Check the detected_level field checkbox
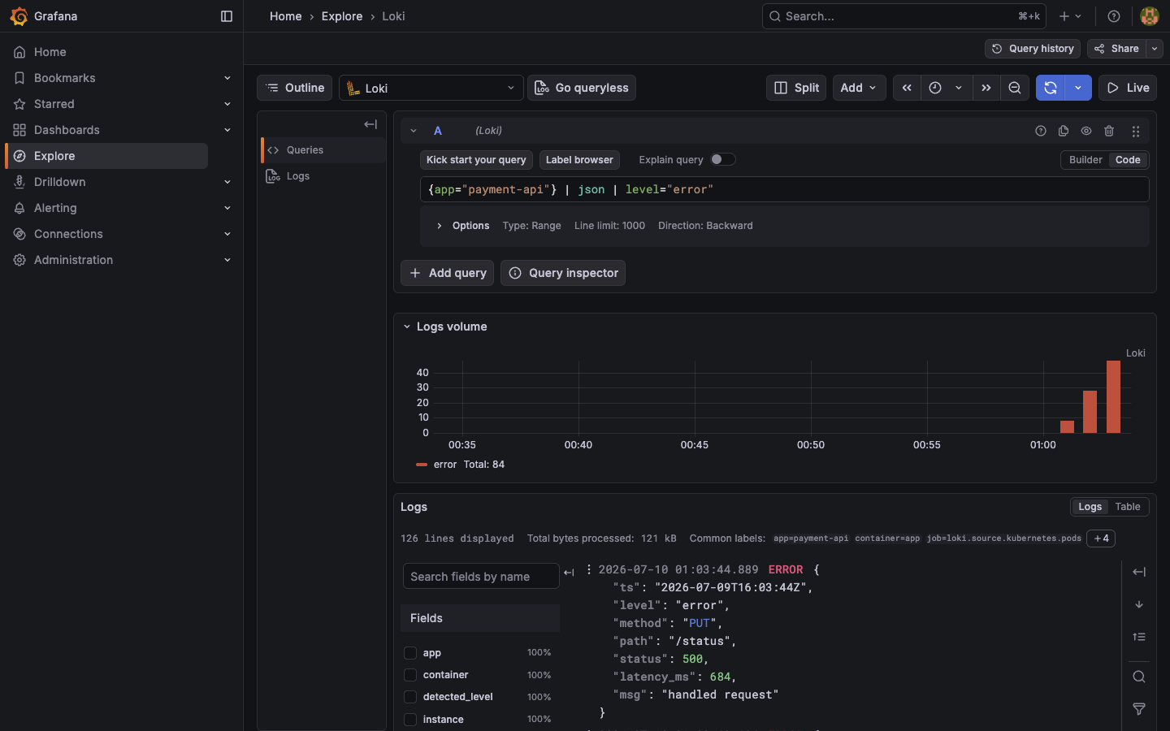The height and width of the screenshot is (731, 1170). point(410,697)
